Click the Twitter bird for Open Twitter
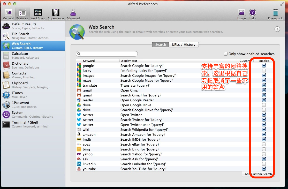Viewport: 288px width, 189px height. click(x=79, y=115)
